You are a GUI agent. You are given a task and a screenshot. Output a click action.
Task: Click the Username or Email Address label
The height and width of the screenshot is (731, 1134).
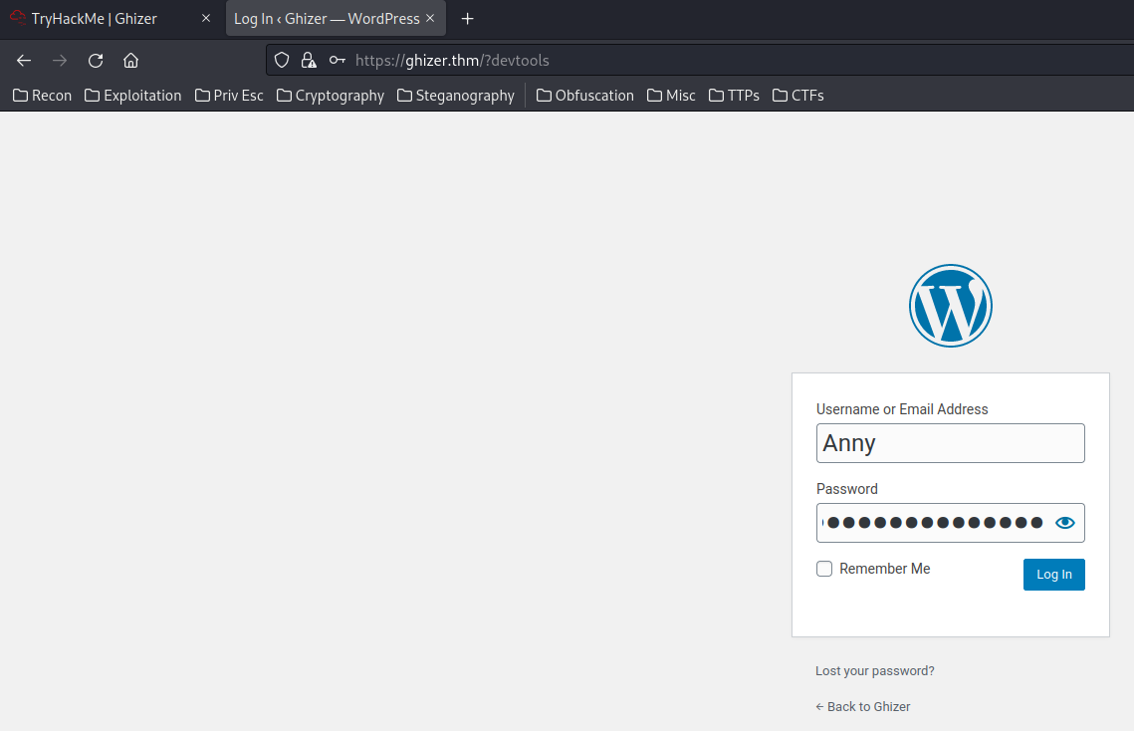click(902, 409)
